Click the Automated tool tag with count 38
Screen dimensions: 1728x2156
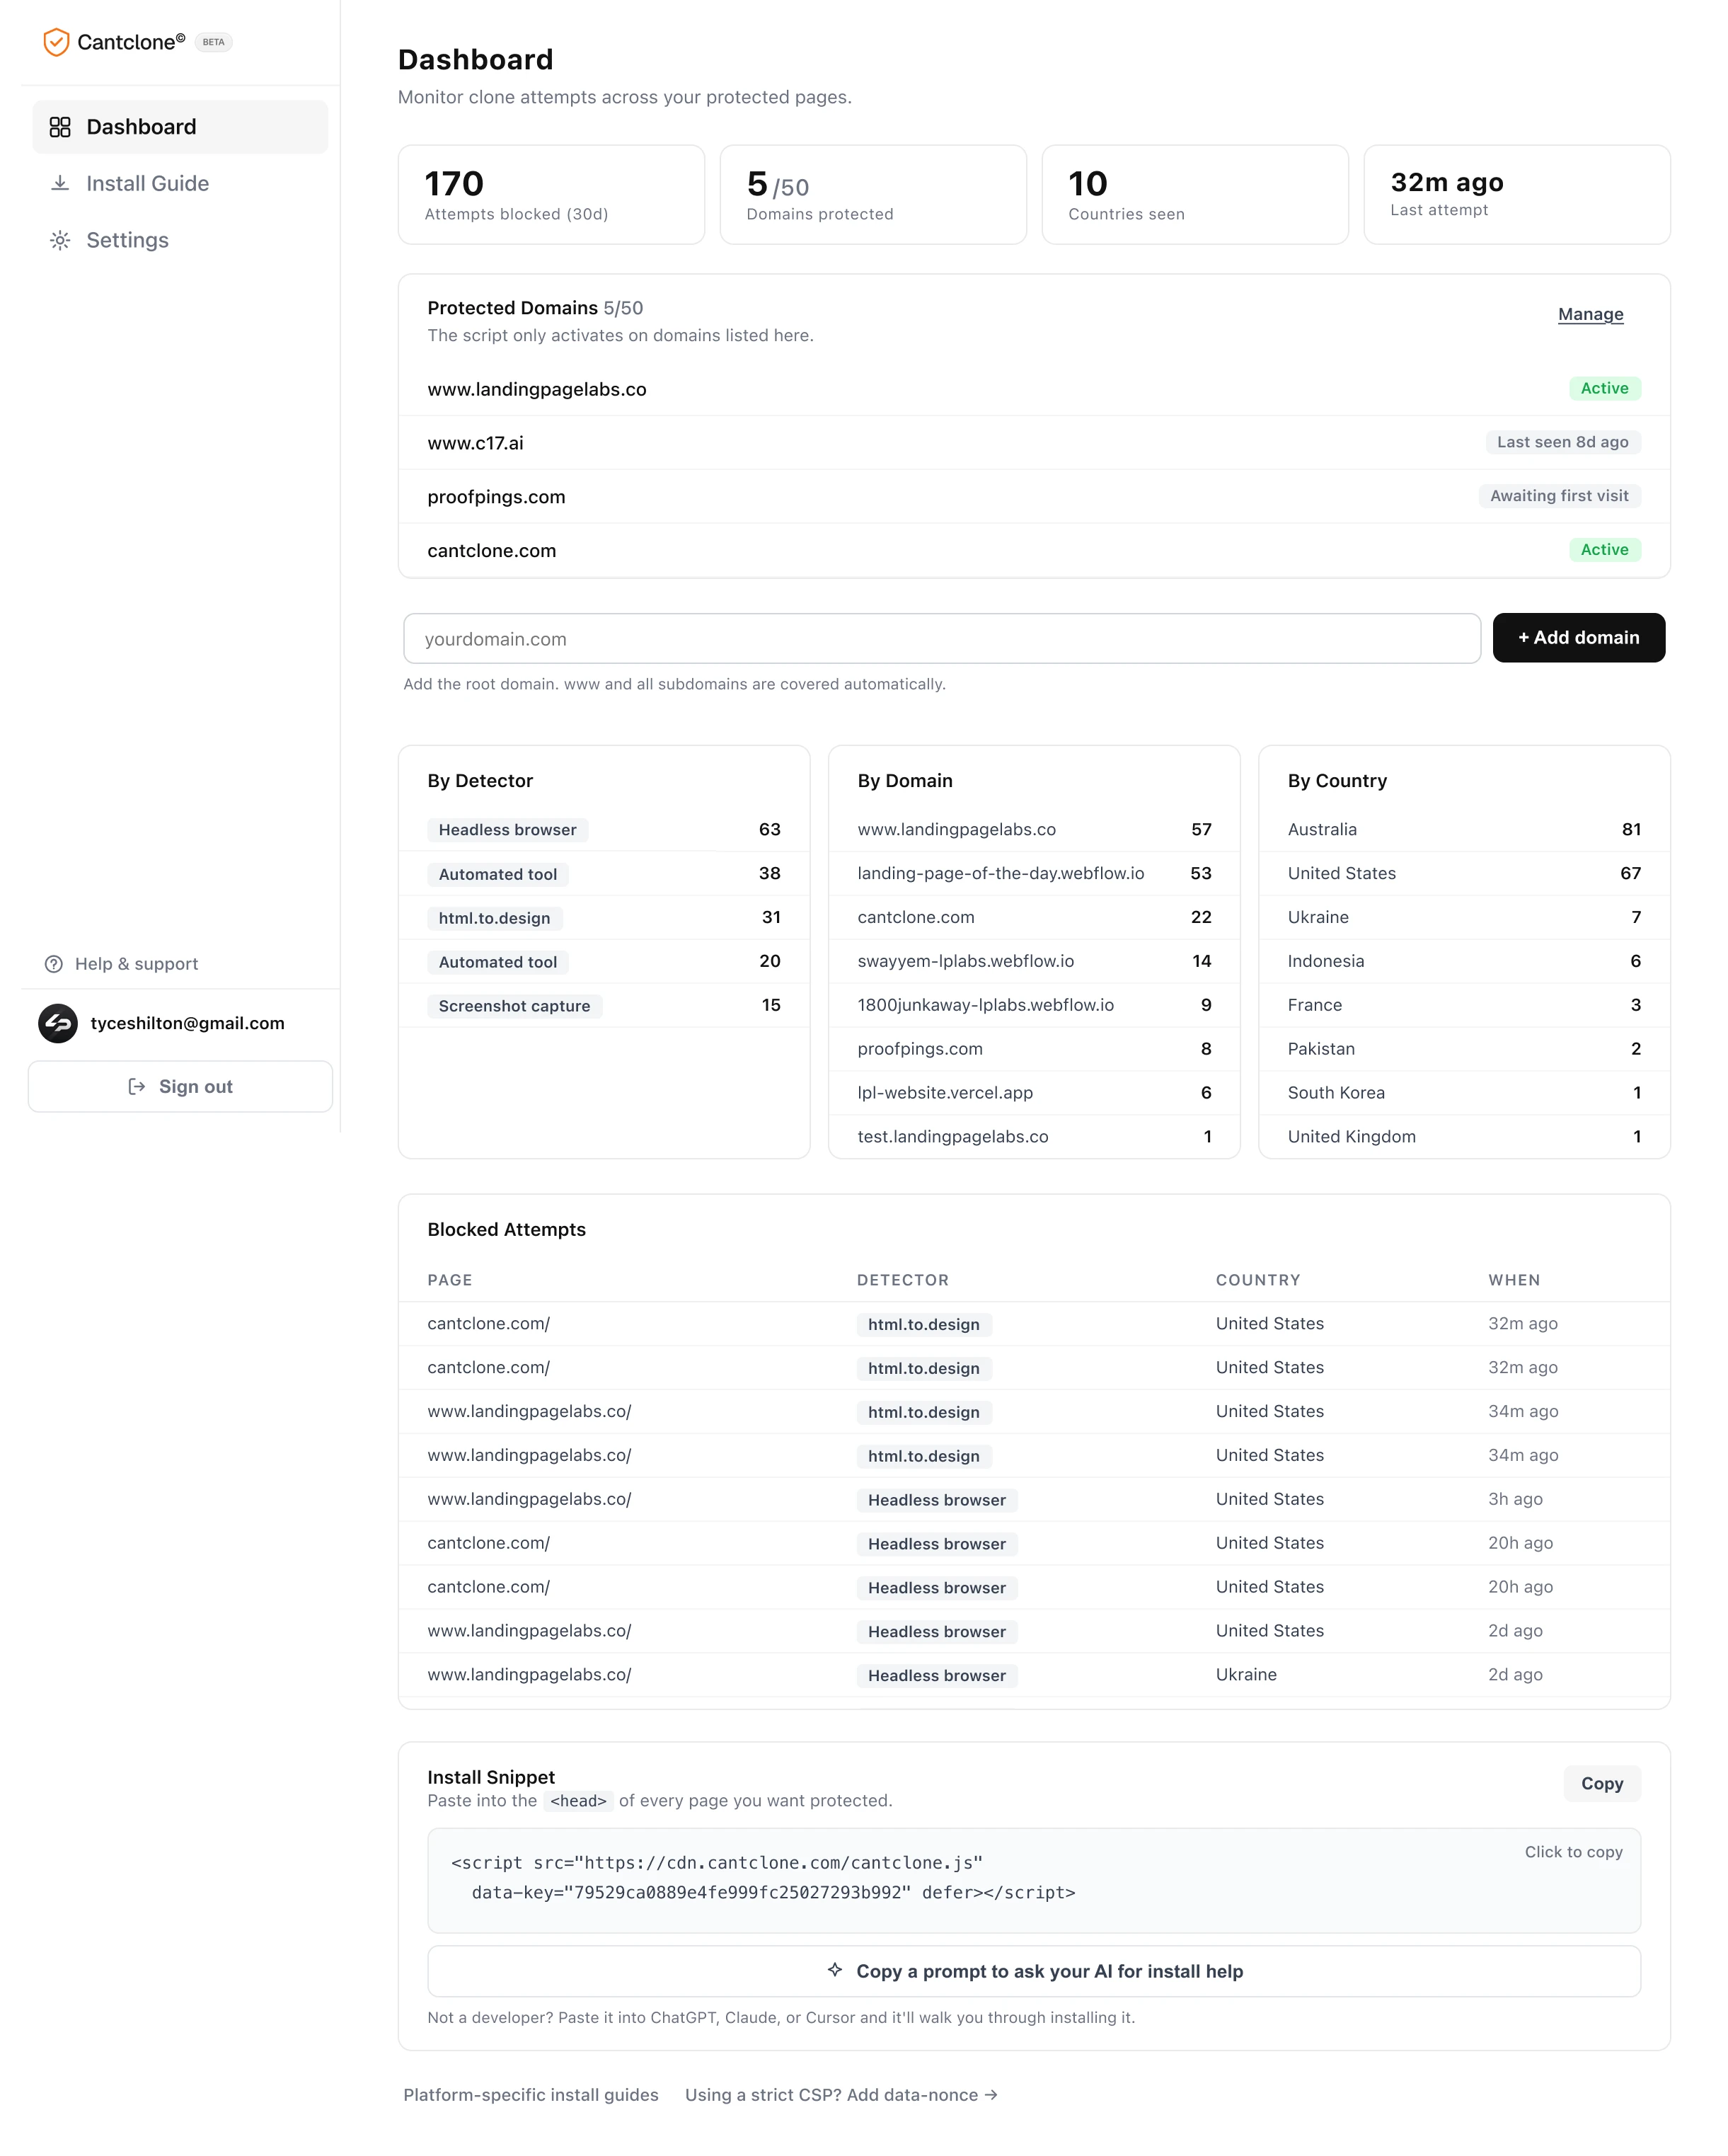point(498,874)
